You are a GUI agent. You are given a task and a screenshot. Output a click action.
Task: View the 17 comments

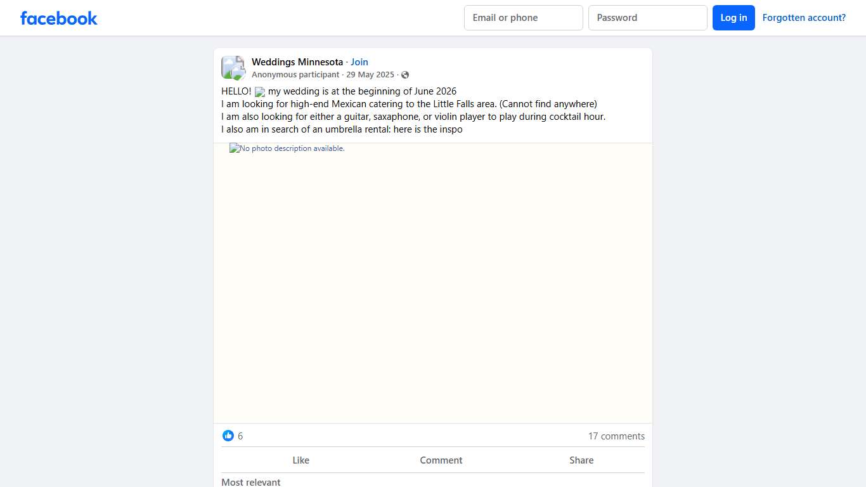click(616, 436)
